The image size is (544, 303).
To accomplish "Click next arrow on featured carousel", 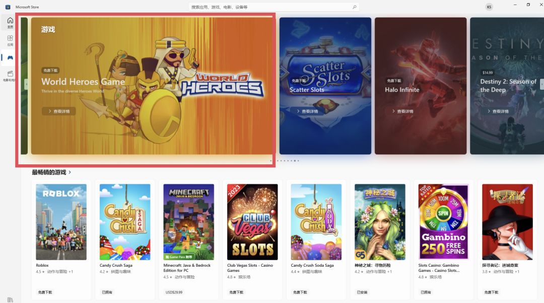I will pos(542,84).
